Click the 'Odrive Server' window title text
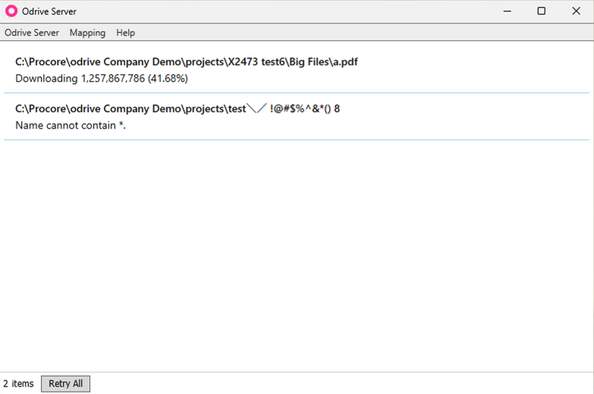 pyautogui.click(x=49, y=11)
